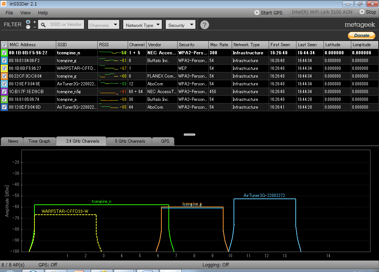Image resolution: width=379 pixels, height=272 pixels.
Task: Open the File menu
Action: pos(9,13)
